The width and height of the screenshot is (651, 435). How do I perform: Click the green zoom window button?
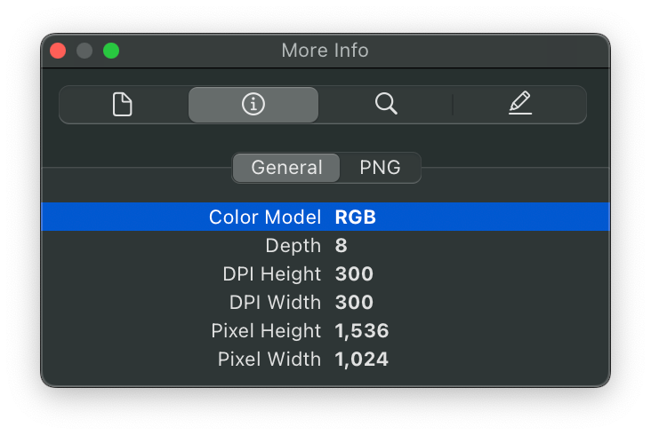(111, 51)
